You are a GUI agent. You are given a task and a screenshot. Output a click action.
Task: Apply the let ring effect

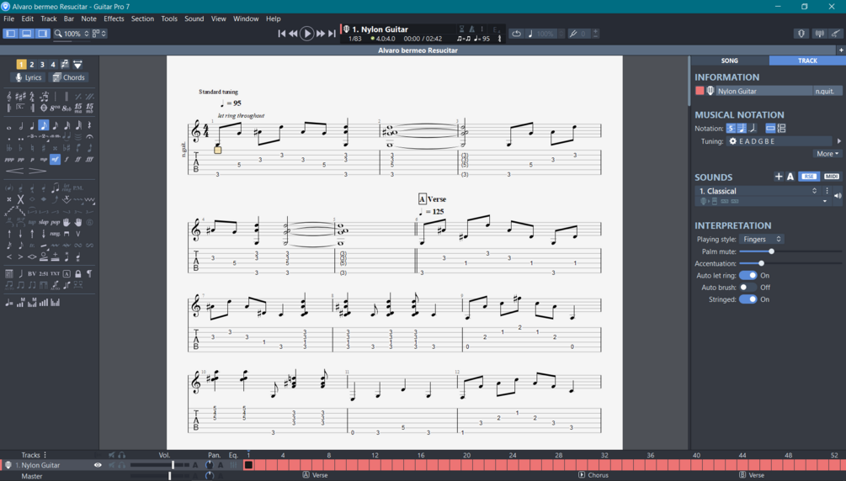[67, 188]
